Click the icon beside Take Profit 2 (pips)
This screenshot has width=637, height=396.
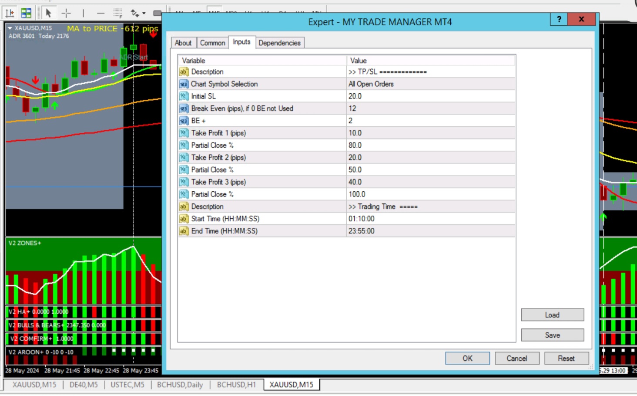pos(184,157)
